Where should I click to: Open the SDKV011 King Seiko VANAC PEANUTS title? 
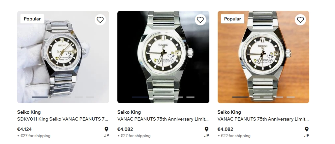63,119
